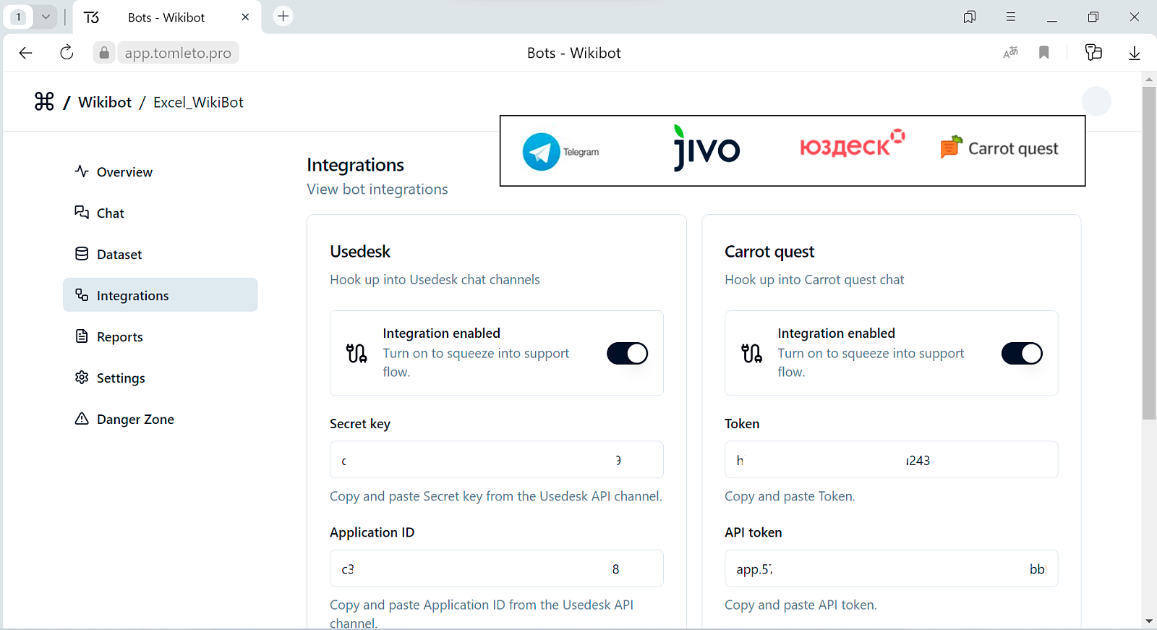This screenshot has height=630, width=1157.
Task: Click the lock icon in address bar
Action: coord(104,53)
